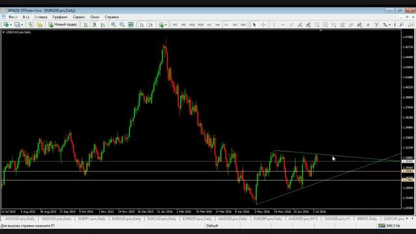Viewport: 416px width, 234px height.
Task: Select the D1 timeframe
Action: coord(226,25)
